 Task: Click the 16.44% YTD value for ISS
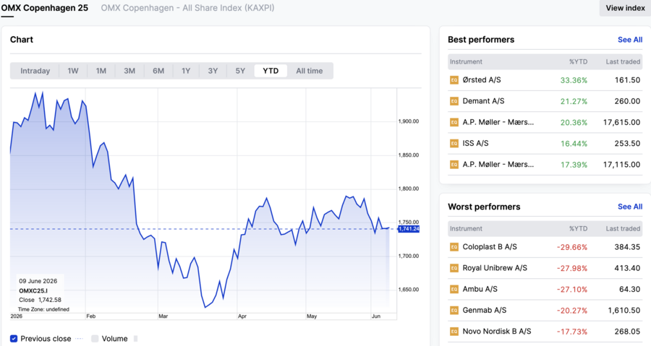point(574,144)
